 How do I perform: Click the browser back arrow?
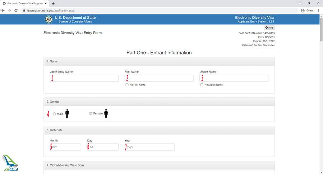click(3, 10)
